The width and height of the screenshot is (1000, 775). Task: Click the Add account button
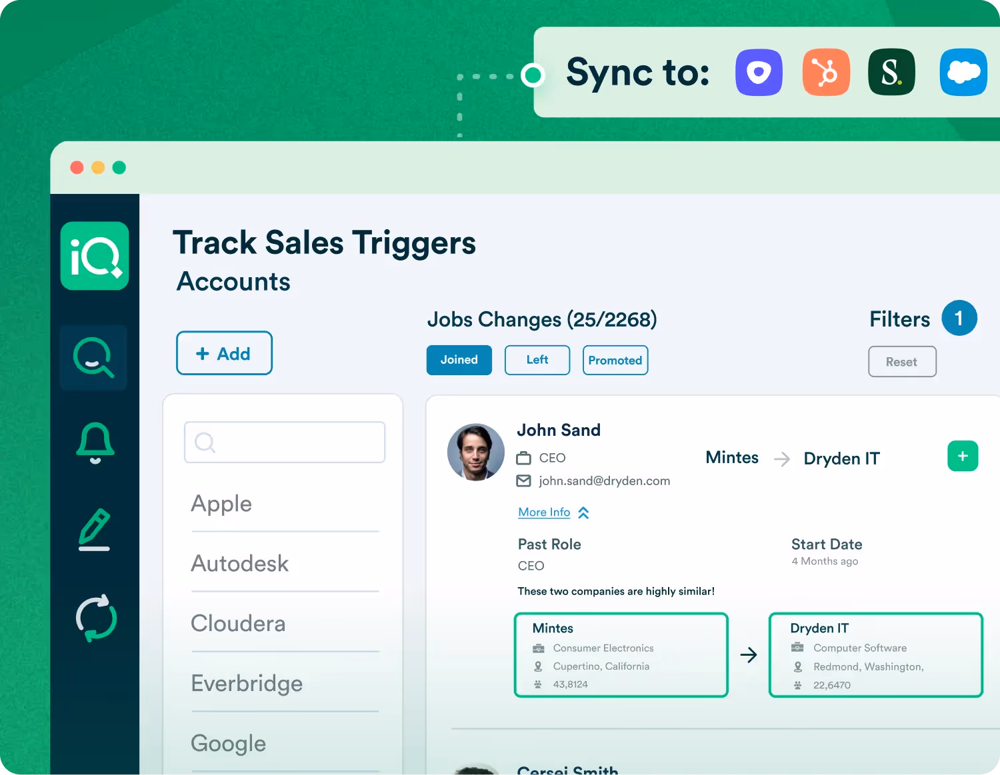[x=224, y=353]
